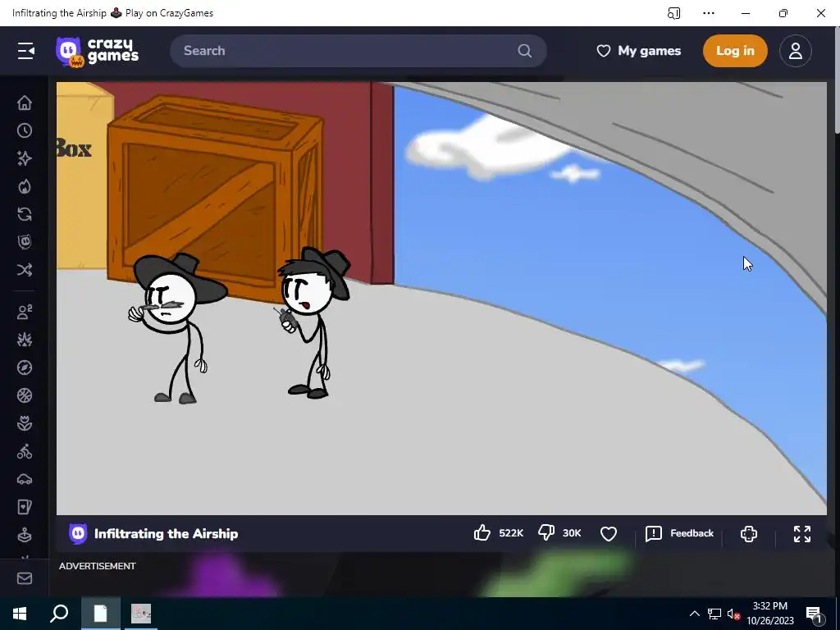Click the magnifier icon in the search bar

tap(524, 51)
